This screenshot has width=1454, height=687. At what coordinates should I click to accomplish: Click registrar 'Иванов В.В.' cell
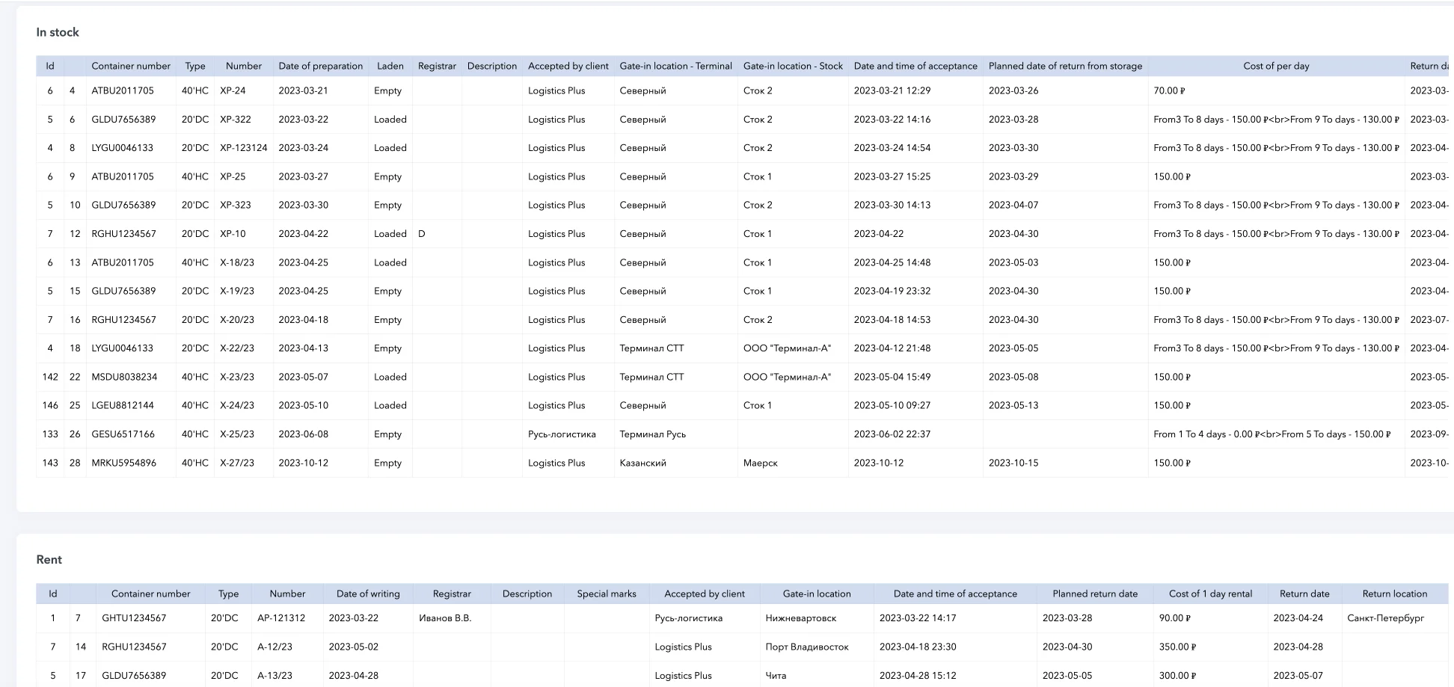pos(445,618)
